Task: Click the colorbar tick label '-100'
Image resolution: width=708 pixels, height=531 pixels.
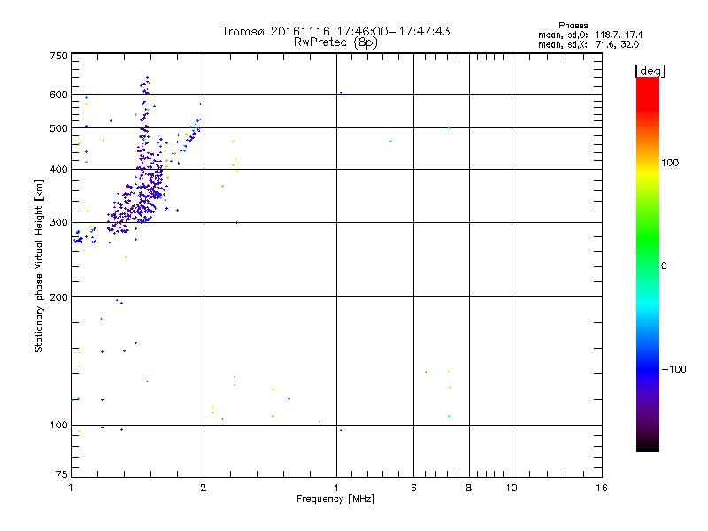Action: tap(673, 369)
